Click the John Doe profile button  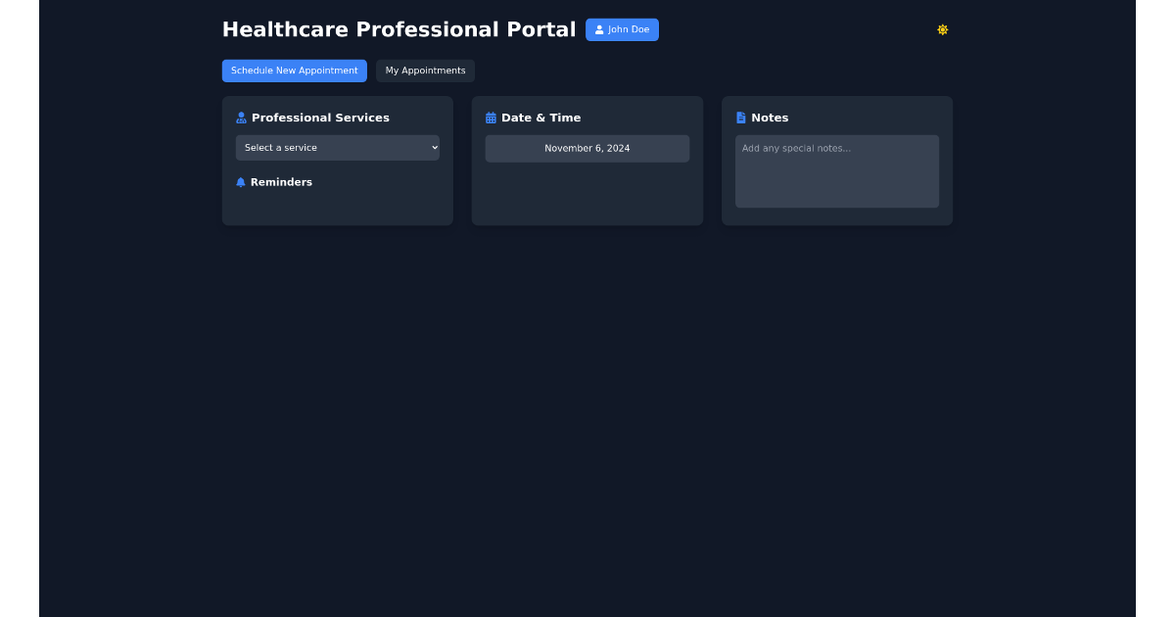tap(622, 29)
